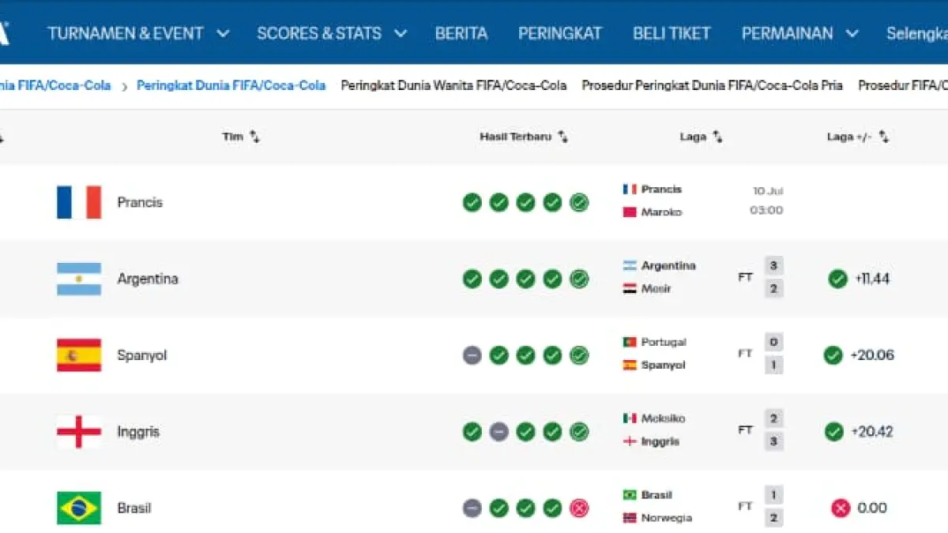This screenshot has height=533, width=948.
Task: Open the Portugal vs Spanyol match
Action: click(x=702, y=354)
